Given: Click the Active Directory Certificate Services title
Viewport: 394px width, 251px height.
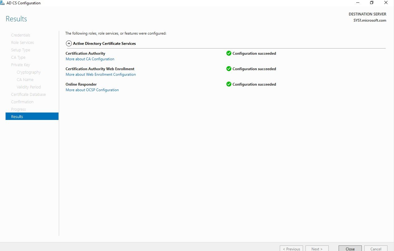Looking at the screenshot, I should (x=104, y=44).
